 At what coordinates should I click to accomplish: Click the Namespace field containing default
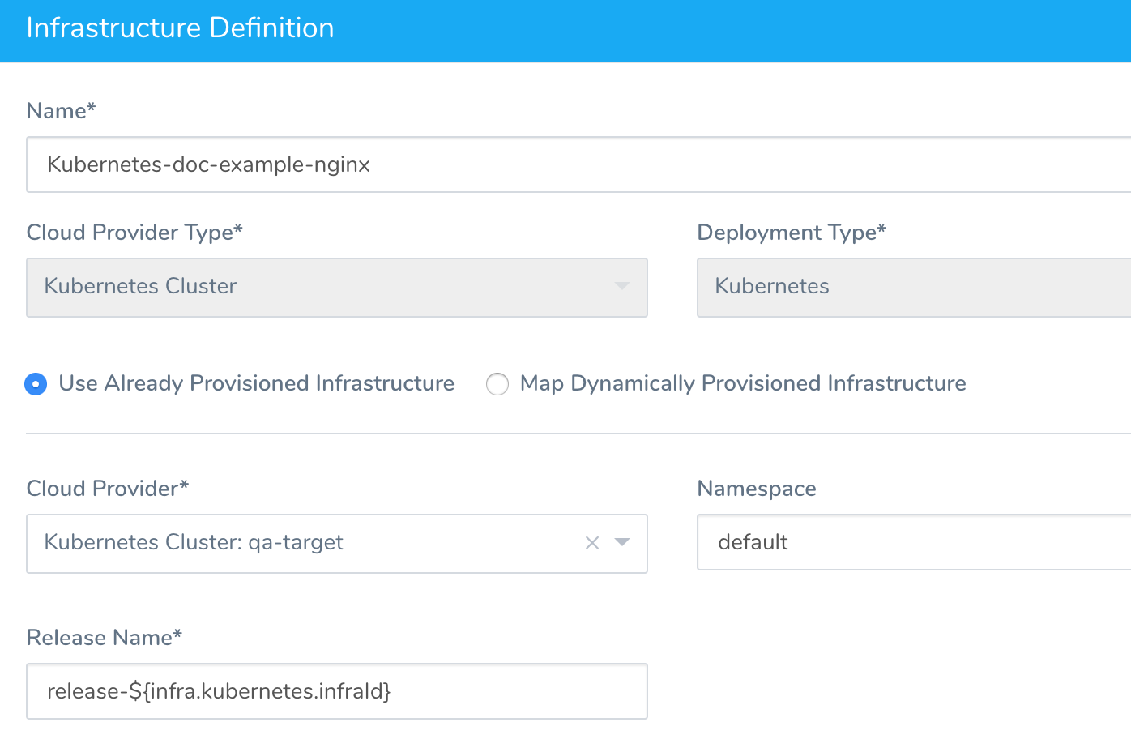[914, 542]
